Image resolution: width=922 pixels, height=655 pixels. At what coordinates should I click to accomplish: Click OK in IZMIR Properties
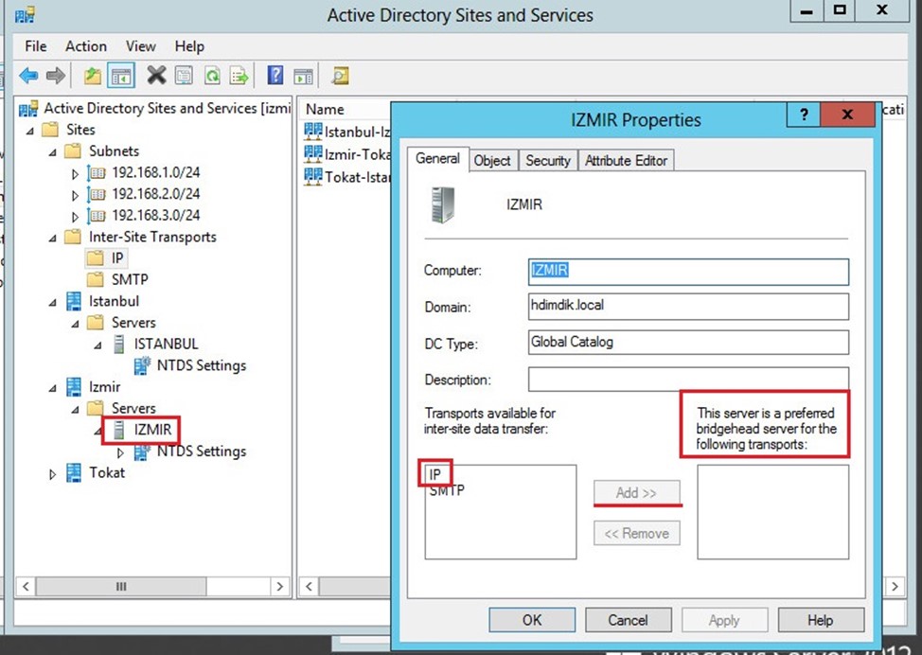(x=532, y=620)
